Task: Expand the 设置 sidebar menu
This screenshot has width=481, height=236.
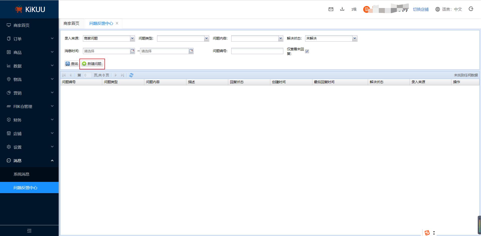Action: (29, 147)
